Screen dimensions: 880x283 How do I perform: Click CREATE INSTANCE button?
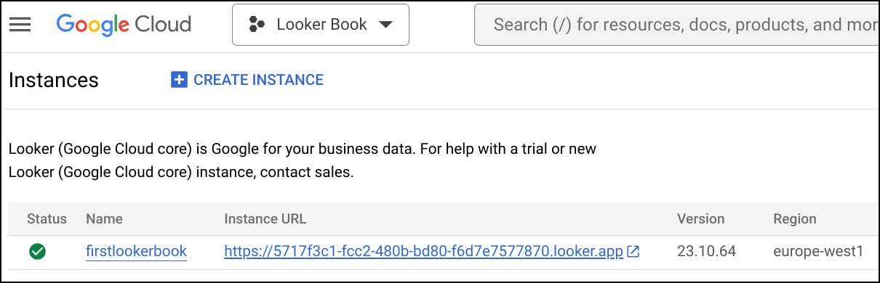click(x=247, y=80)
